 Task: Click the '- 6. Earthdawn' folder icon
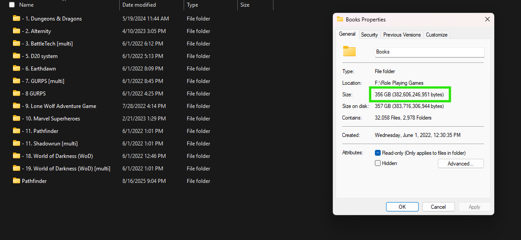click(17, 68)
